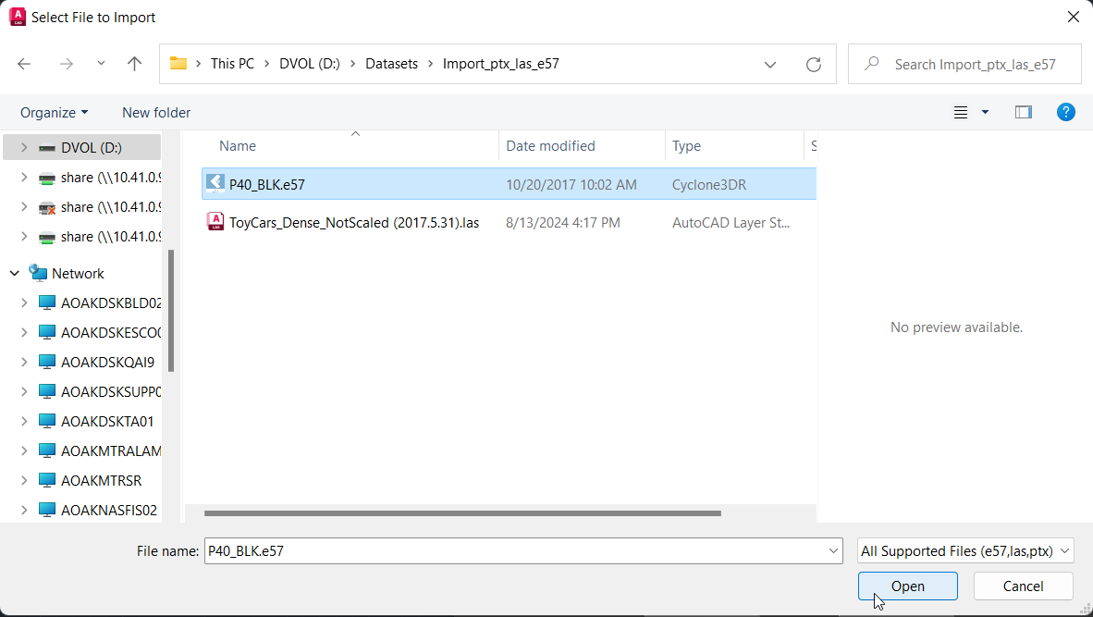
Task: Sort files by Date modified column
Action: pyautogui.click(x=550, y=146)
